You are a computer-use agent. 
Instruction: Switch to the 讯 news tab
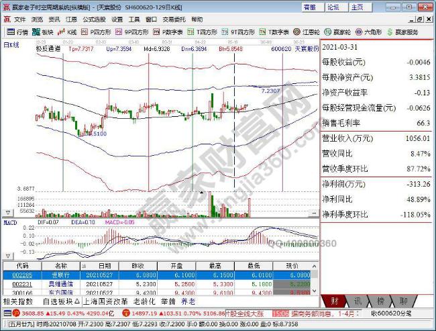[358, 301]
